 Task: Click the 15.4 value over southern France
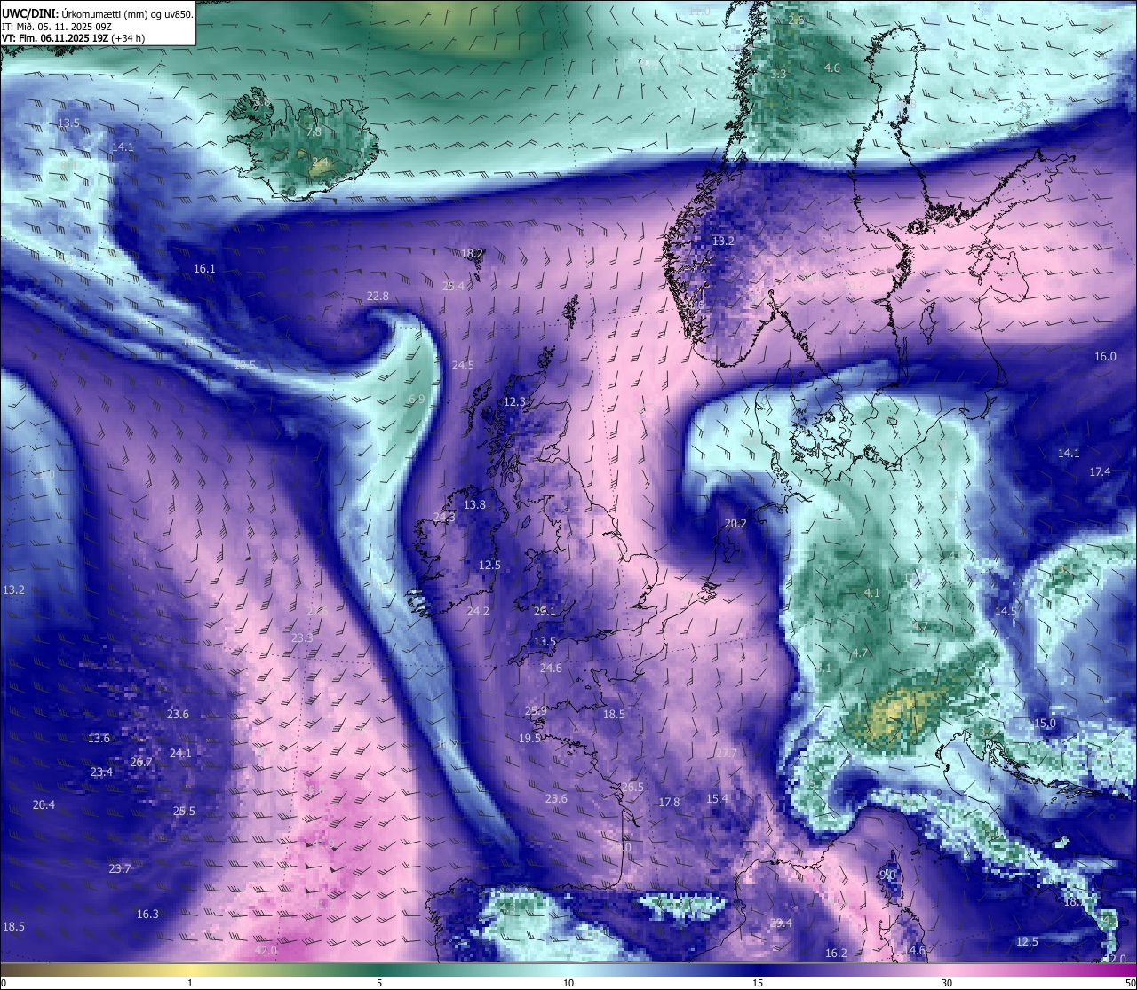click(717, 798)
